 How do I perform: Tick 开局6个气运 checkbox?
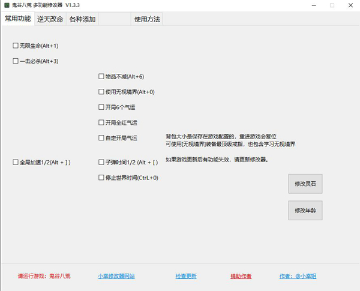(x=101, y=107)
